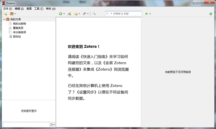This screenshot has height=129, width=216.
Task: Open the 快速入门指南 link
Action: tap(94, 57)
